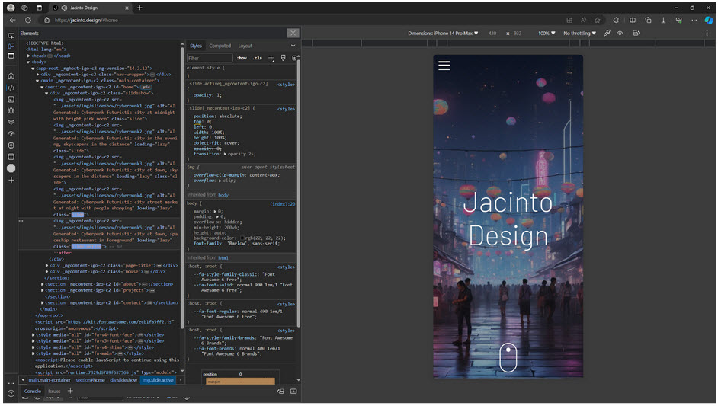Switch to the Layout tab
Screen dimensions: 718x406
245,46
